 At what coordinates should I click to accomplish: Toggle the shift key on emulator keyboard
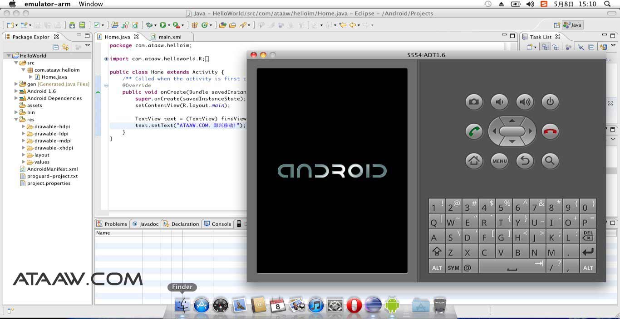[437, 251]
